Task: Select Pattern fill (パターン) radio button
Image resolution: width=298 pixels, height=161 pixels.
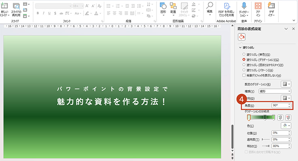Action: pos(244,70)
